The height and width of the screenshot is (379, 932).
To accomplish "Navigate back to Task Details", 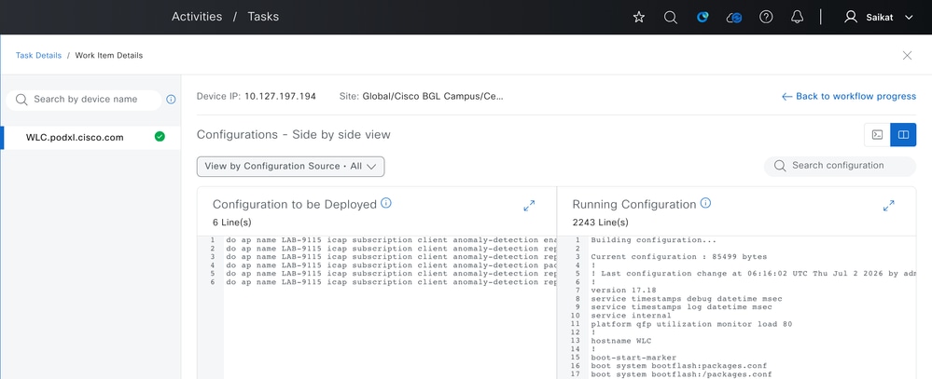I will pos(38,55).
